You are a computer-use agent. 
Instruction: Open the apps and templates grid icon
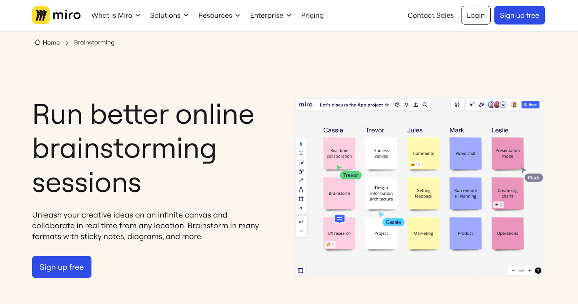coord(457,105)
